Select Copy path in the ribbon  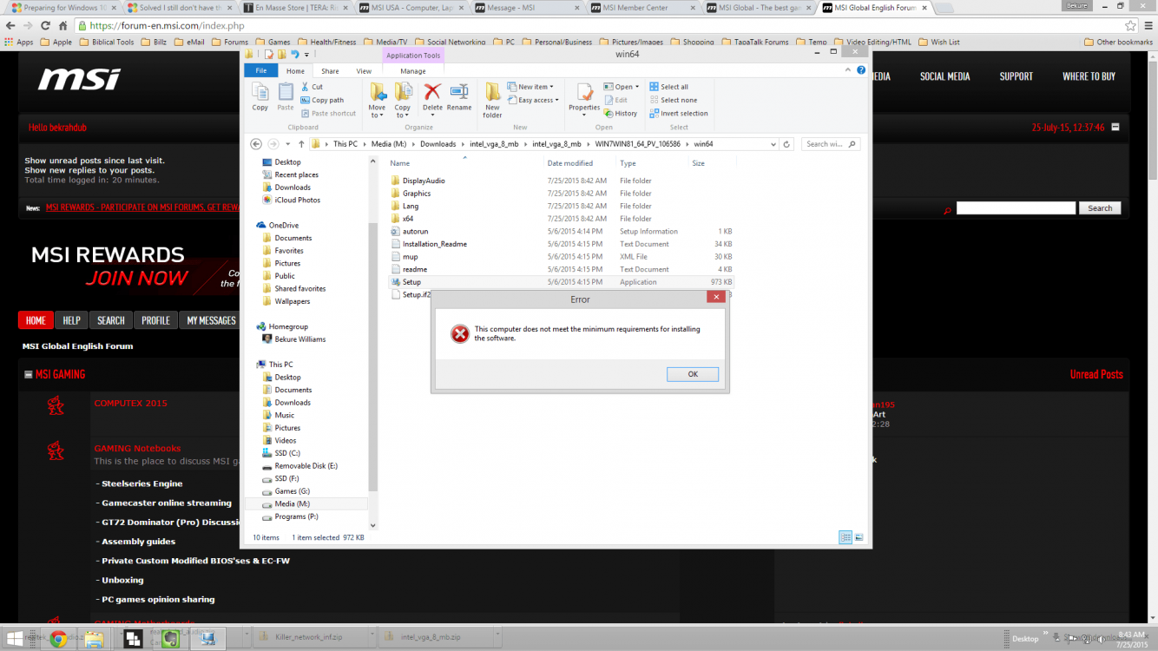pyautogui.click(x=322, y=100)
